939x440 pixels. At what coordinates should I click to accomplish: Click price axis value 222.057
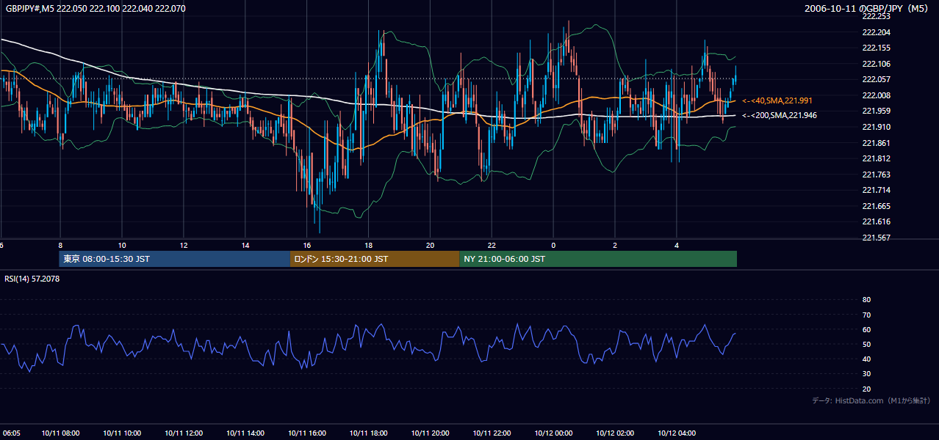coord(876,79)
